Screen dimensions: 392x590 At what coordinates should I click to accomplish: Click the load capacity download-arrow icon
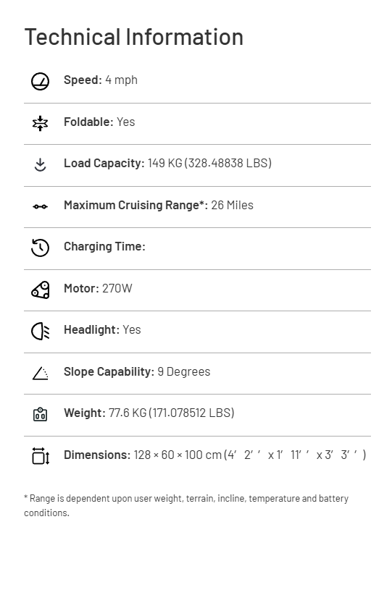pyautogui.click(x=40, y=165)
